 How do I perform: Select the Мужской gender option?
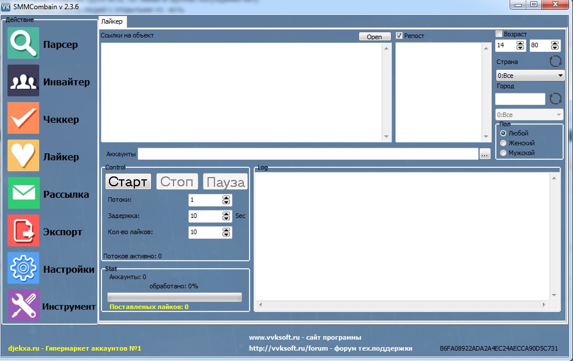[x=503, y=153]
